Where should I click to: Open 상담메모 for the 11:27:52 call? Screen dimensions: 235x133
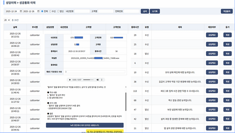[212, 100]
